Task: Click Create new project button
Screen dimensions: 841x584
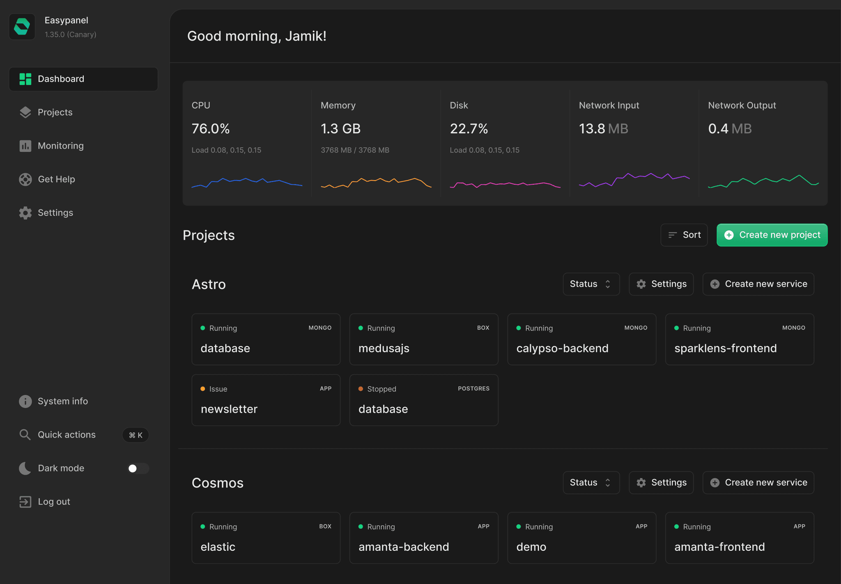Action: (772, 235)
